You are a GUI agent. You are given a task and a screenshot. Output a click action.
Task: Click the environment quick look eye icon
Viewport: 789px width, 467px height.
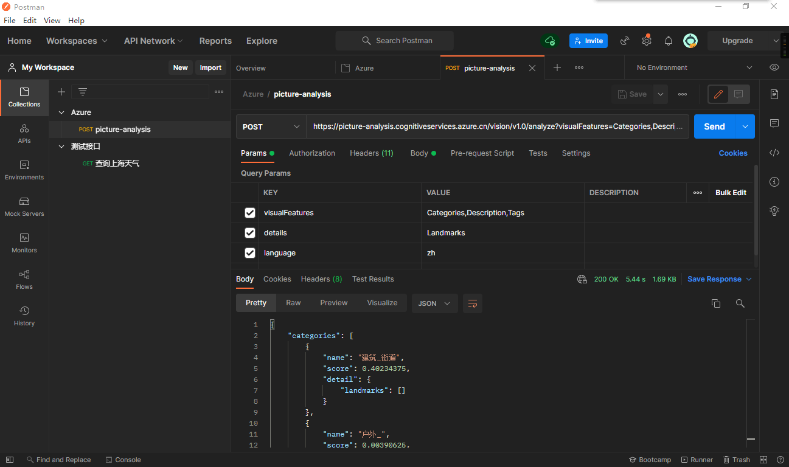coord(774,67)
